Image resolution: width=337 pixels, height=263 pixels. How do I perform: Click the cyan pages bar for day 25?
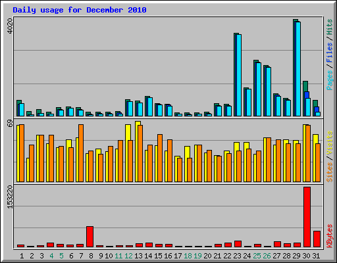point(259,89)
